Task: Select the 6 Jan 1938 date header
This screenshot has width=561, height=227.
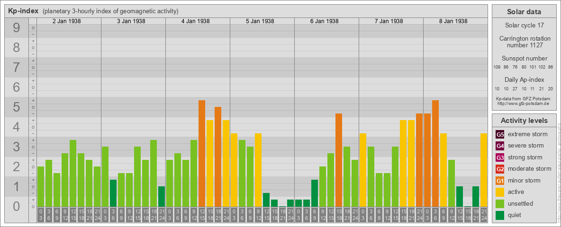Action: coord(324,21)
